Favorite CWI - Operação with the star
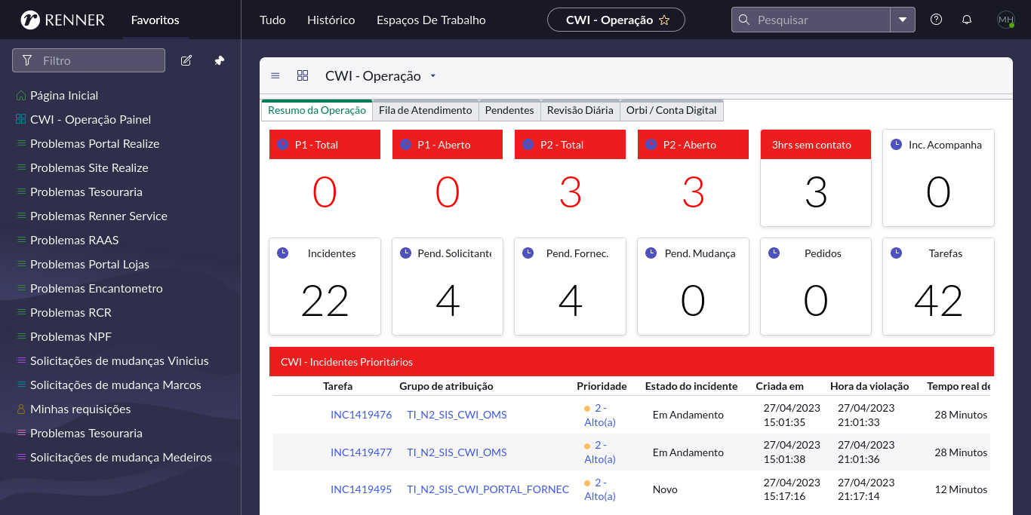The image size is (1031, 515). tap(664, 20)
